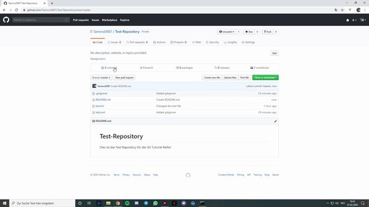Open the footer Privacy link
The width and height of the screenshot is (369, 207).
point(126,175)
